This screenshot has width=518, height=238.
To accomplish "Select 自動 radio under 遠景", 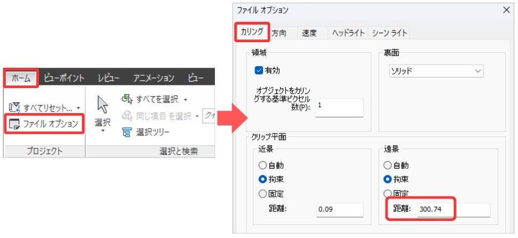I will (388, 165).
